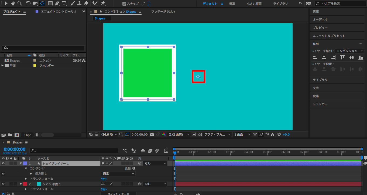Toggle visibility of シアン 平面 1 layer
367x195 pixels.
[x=3, y=184]
